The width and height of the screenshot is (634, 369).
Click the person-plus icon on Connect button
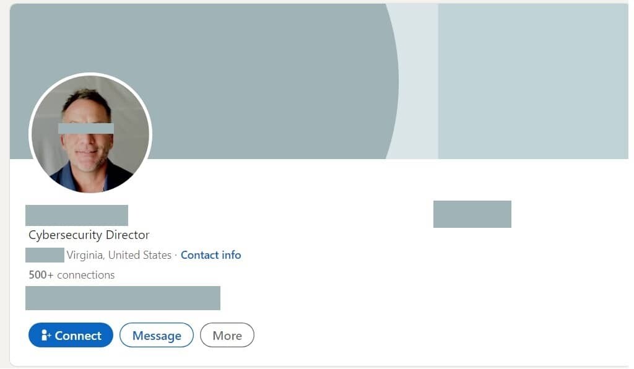coord(46,335)
